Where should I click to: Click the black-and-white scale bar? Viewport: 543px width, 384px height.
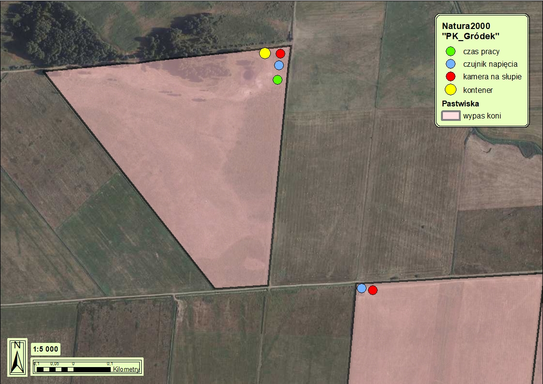73,369
